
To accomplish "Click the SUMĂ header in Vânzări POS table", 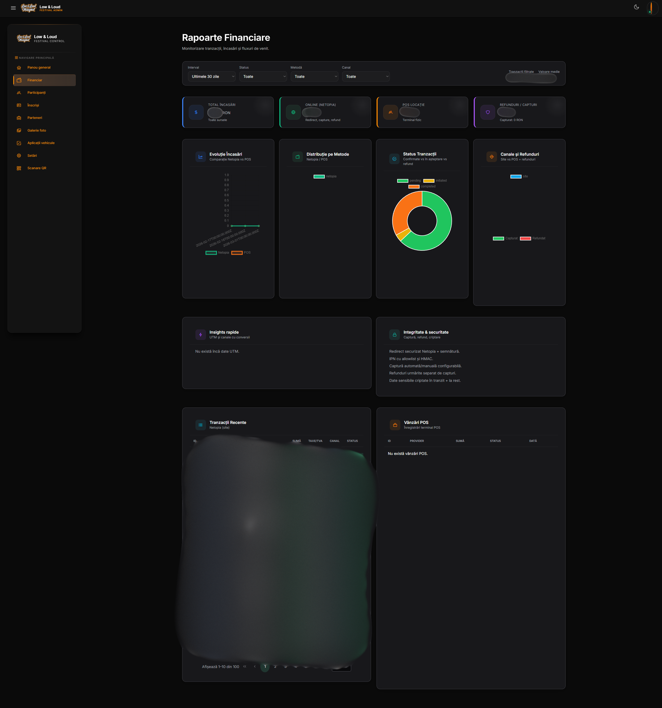I will tap(460, 441).
